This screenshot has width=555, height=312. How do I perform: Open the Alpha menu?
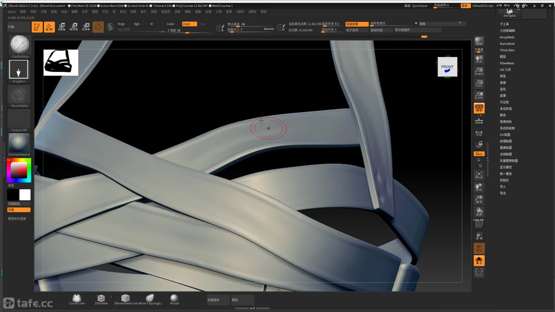click(12, 12)
